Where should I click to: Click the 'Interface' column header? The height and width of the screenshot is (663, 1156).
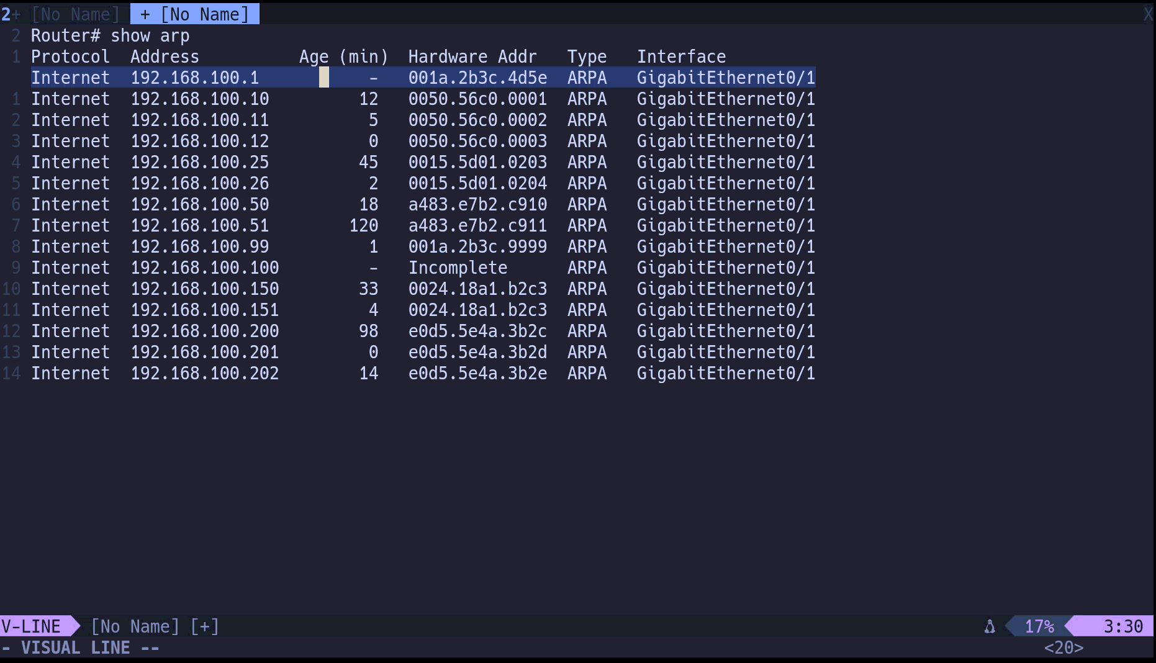click(x=681, y=56)
